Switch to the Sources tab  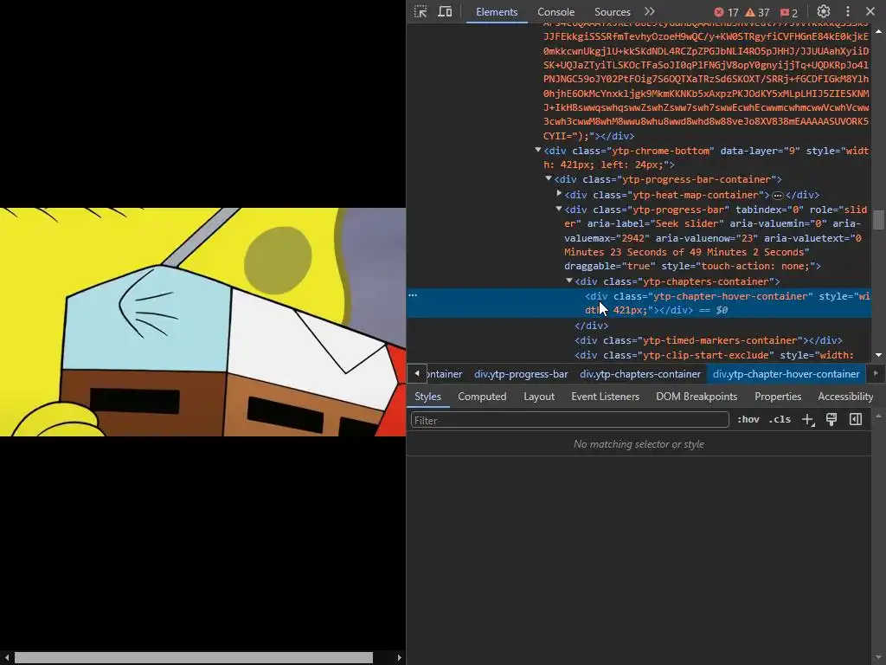[x=612, y=12]
